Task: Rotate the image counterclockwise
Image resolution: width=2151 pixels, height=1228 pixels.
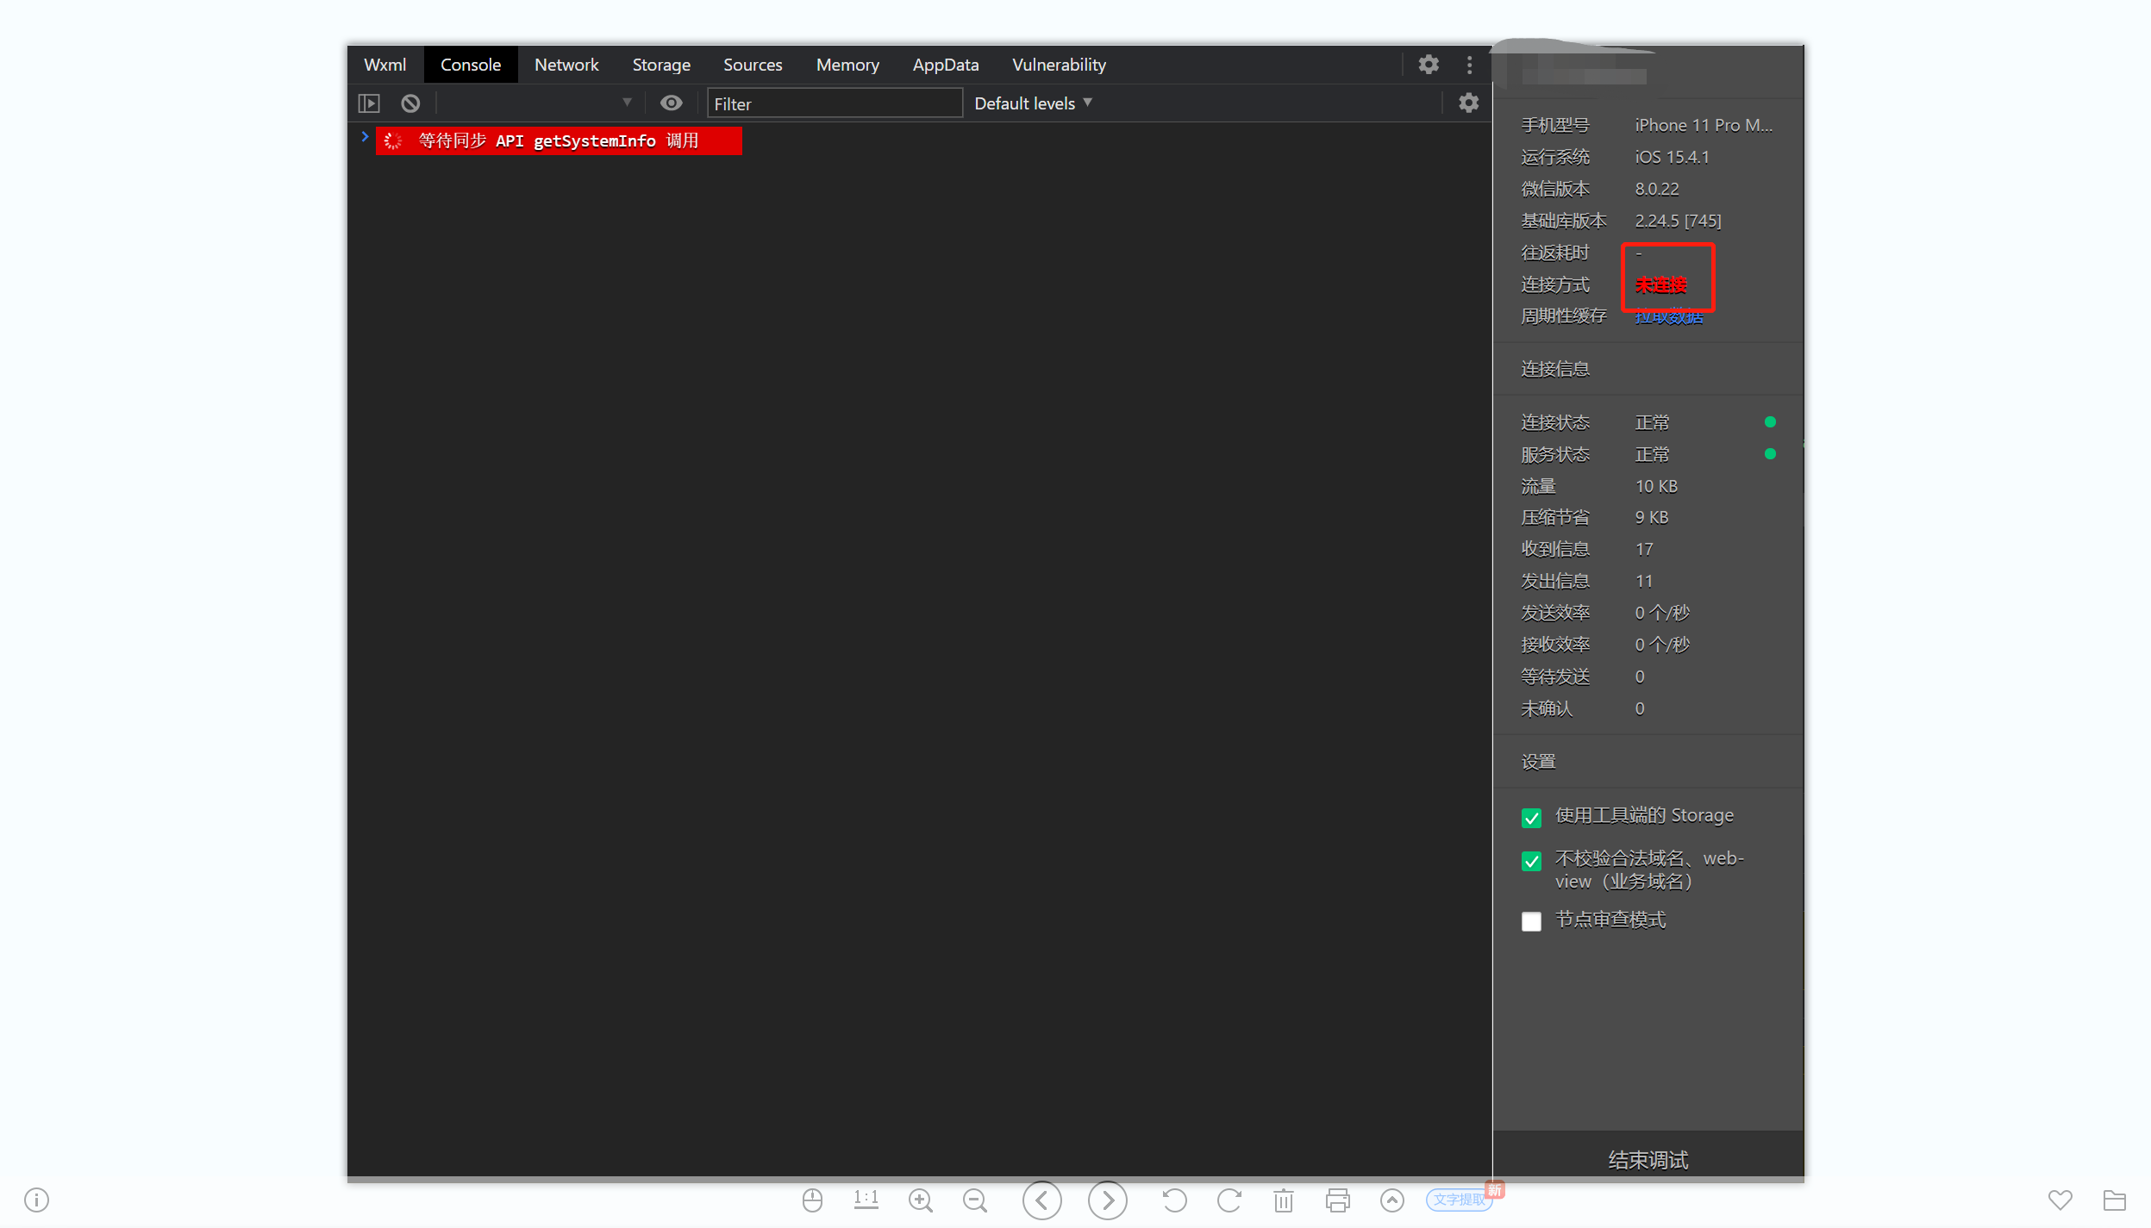Action: [x=1174, y=1200]
